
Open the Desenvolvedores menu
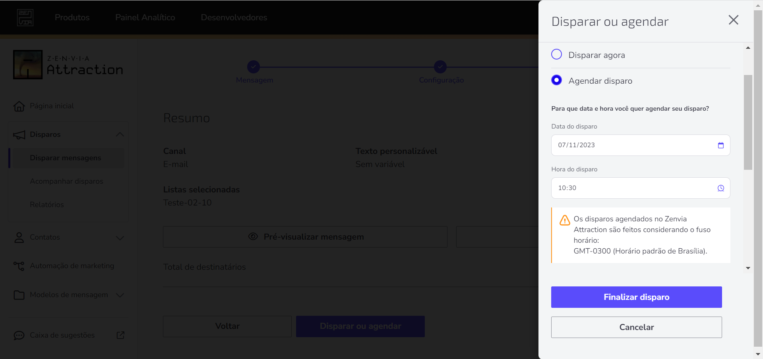coord(234,17)
